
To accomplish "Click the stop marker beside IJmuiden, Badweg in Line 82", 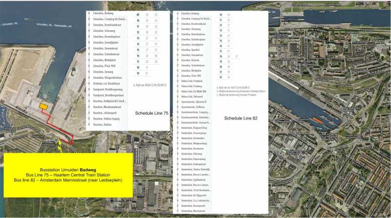I will tap(177, 14).
